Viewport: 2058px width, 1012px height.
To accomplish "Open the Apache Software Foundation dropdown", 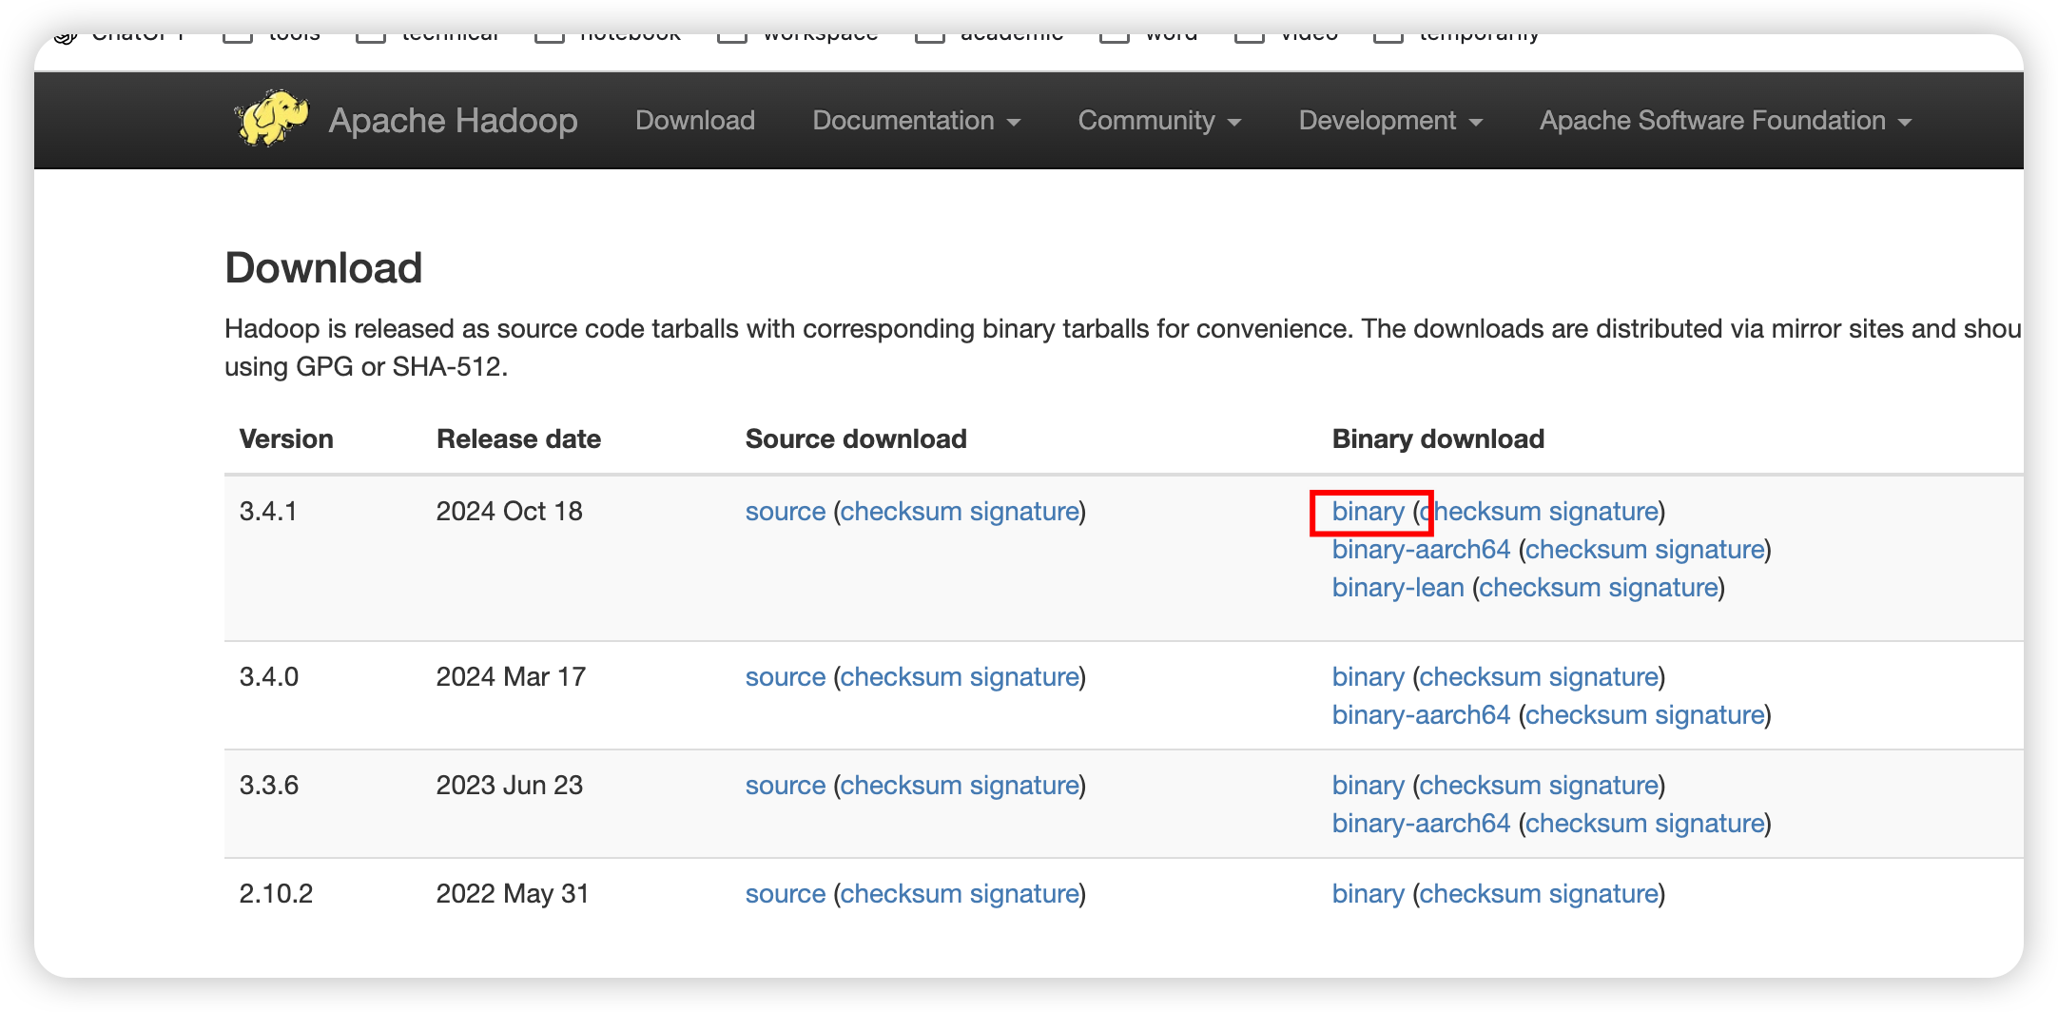I will [x=1725, y=121].
